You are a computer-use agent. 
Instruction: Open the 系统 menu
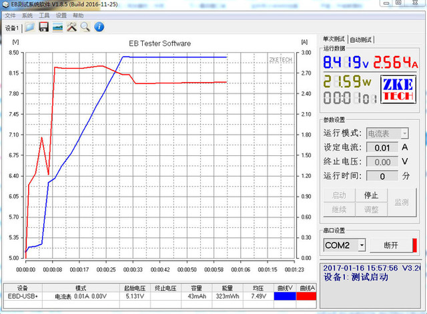tap(27, 15)
